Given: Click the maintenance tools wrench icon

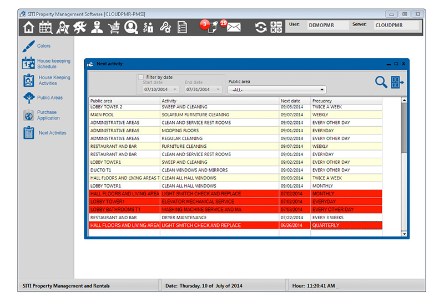Looking at the screenshot, I should (x=80, y=27).
